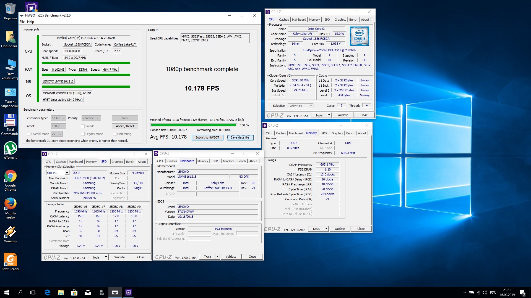
Task: Open Mail app from taskbar
Action: click(88, 292)
